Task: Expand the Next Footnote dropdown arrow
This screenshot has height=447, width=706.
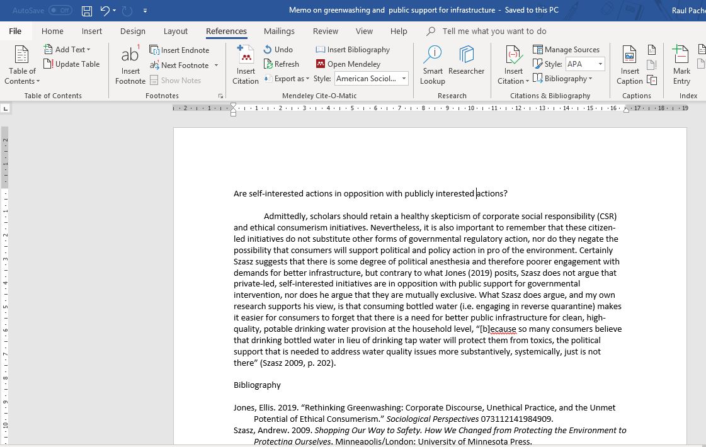Action: (x=216, y=65)
